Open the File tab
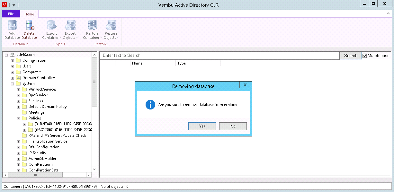Viewport: 394px width, 192px height. point(11,14)
